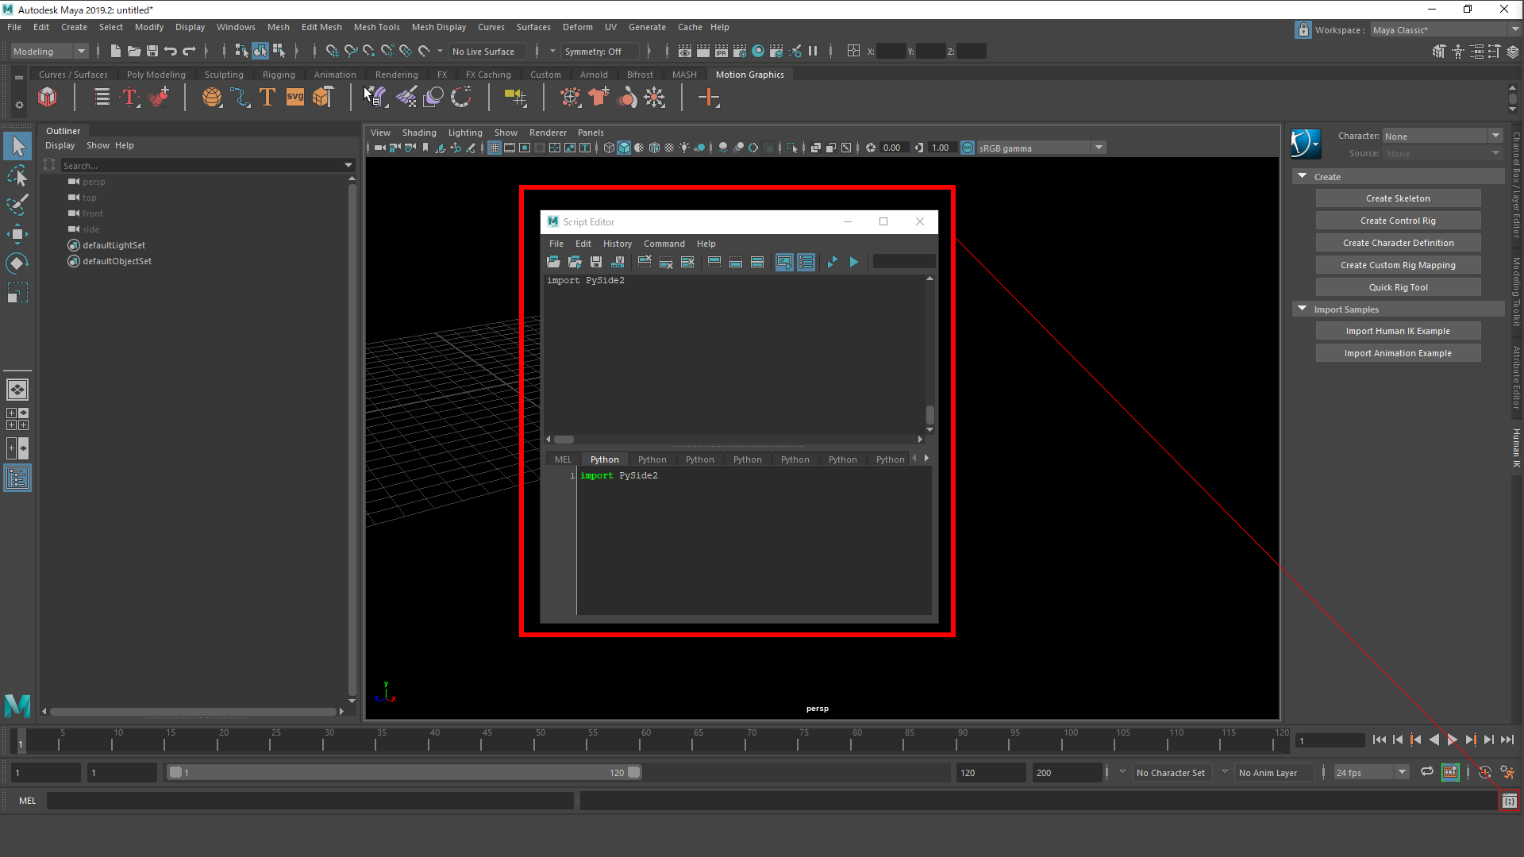The height and width of the screenshot is (857, 1524).
Task: Select the Move tool in toolbox
Action: 17,234
